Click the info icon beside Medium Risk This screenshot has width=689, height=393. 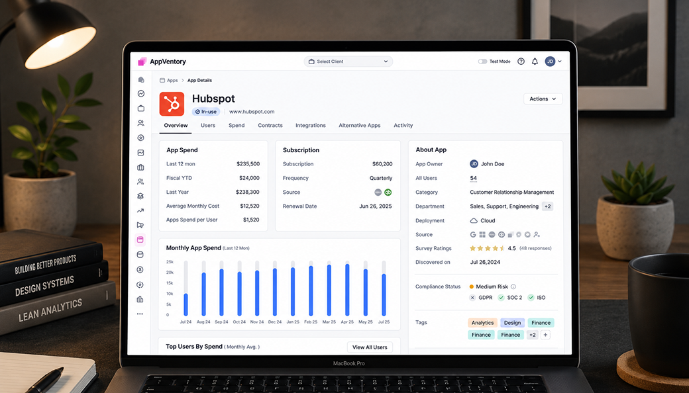tap(513, 286)
